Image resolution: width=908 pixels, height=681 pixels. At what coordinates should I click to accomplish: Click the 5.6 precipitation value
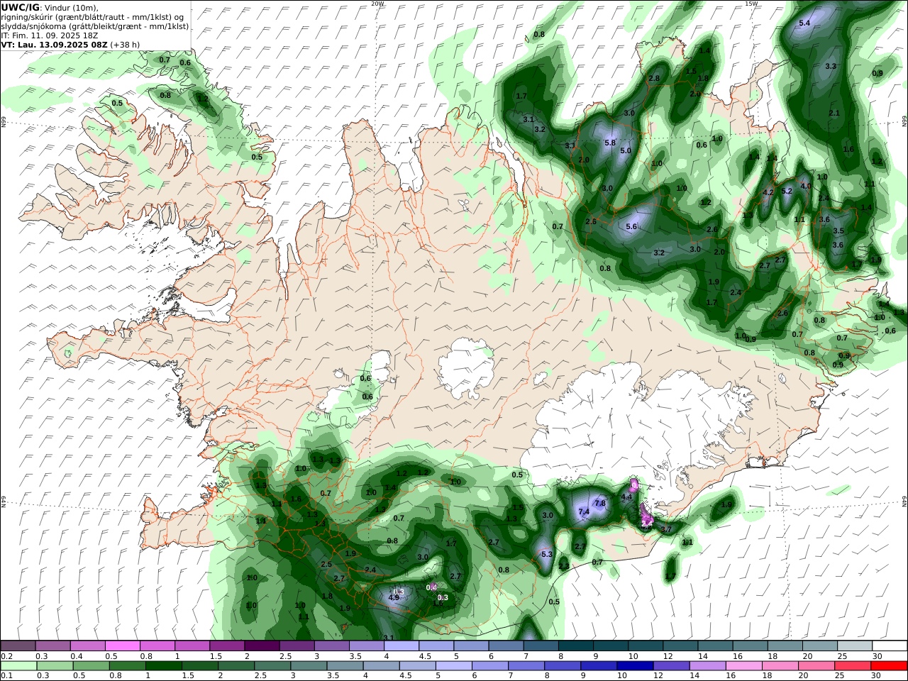632,226
